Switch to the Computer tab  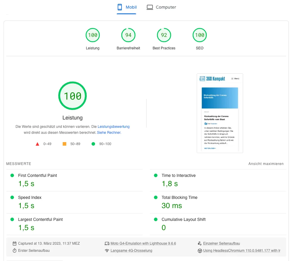point(161,7)
